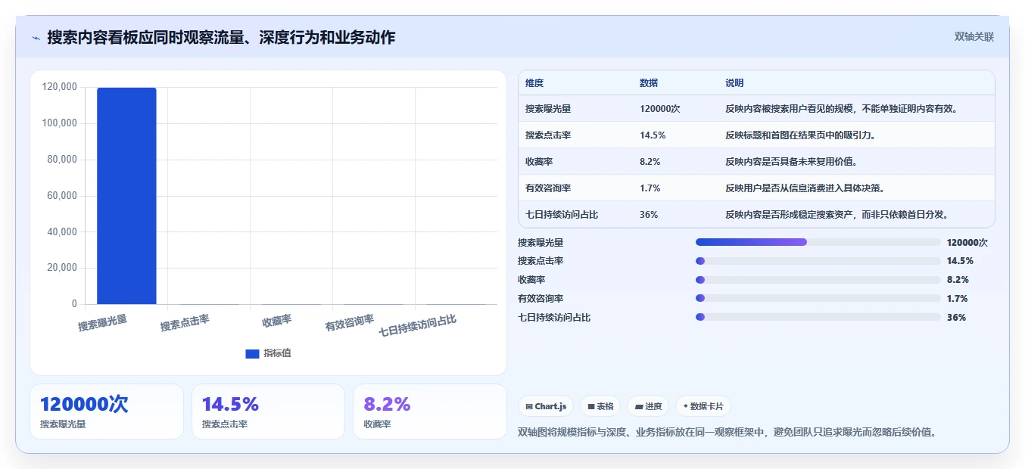Click the footer note starting with 双轴图将规模指标
Viewport: 1025px width, 469px height.
pyautogui.click(x=727, y=433)
